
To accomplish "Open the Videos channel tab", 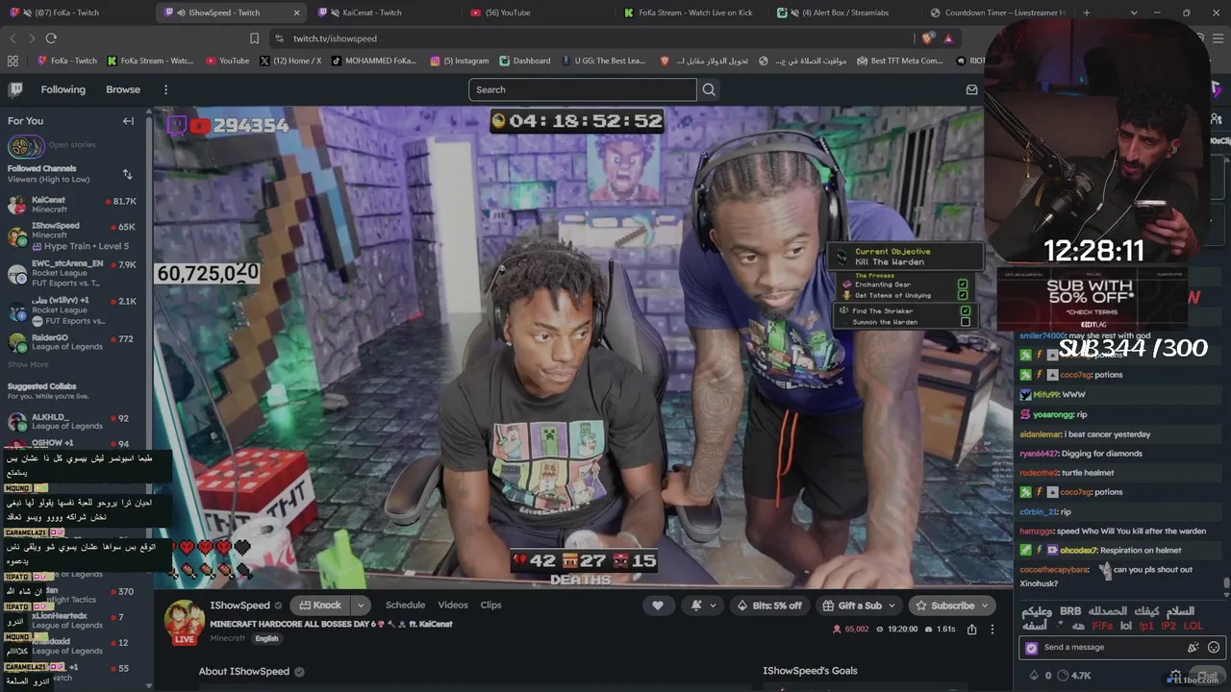I will 453,605.
